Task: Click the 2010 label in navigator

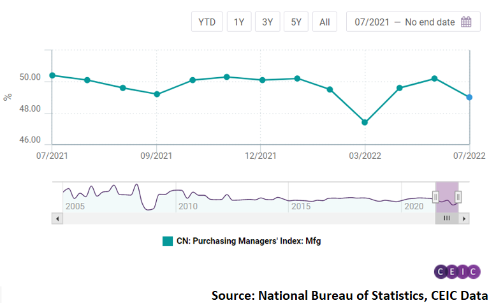Action: coord(188,206)
